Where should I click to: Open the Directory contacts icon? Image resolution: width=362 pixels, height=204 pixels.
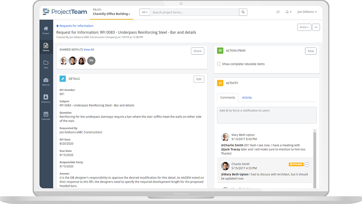(x=46, y=99)
